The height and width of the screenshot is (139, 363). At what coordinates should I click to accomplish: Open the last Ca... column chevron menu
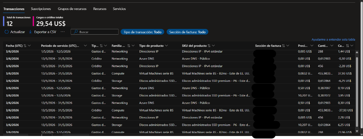[x=352, y=46]
